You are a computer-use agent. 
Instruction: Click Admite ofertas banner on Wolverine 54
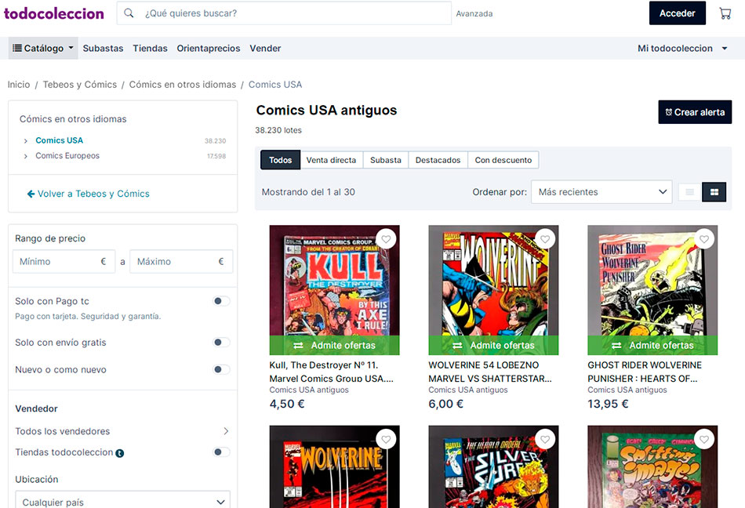(x=493, y=345)
